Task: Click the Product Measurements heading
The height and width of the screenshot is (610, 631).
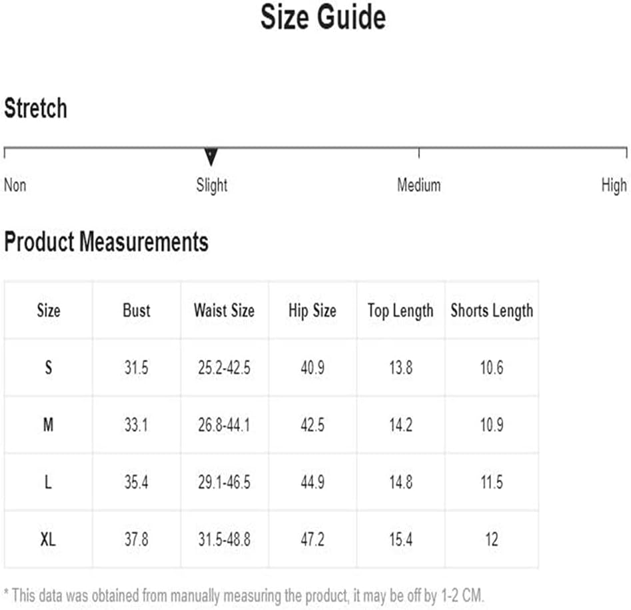Action: (x=106, y=241)
